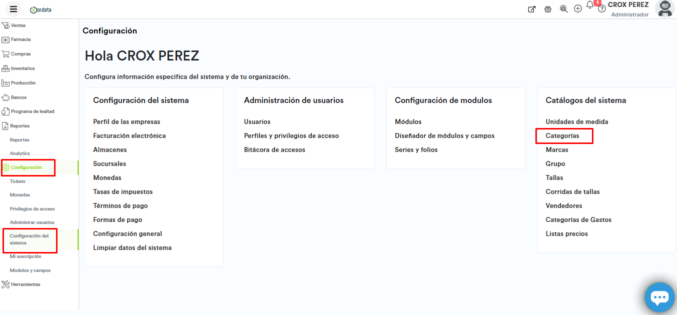Image resolution: width=677 pixels, height=315 pixels.
Task: Click the product search magnifier icon
Action: click(x=563, y=9)
